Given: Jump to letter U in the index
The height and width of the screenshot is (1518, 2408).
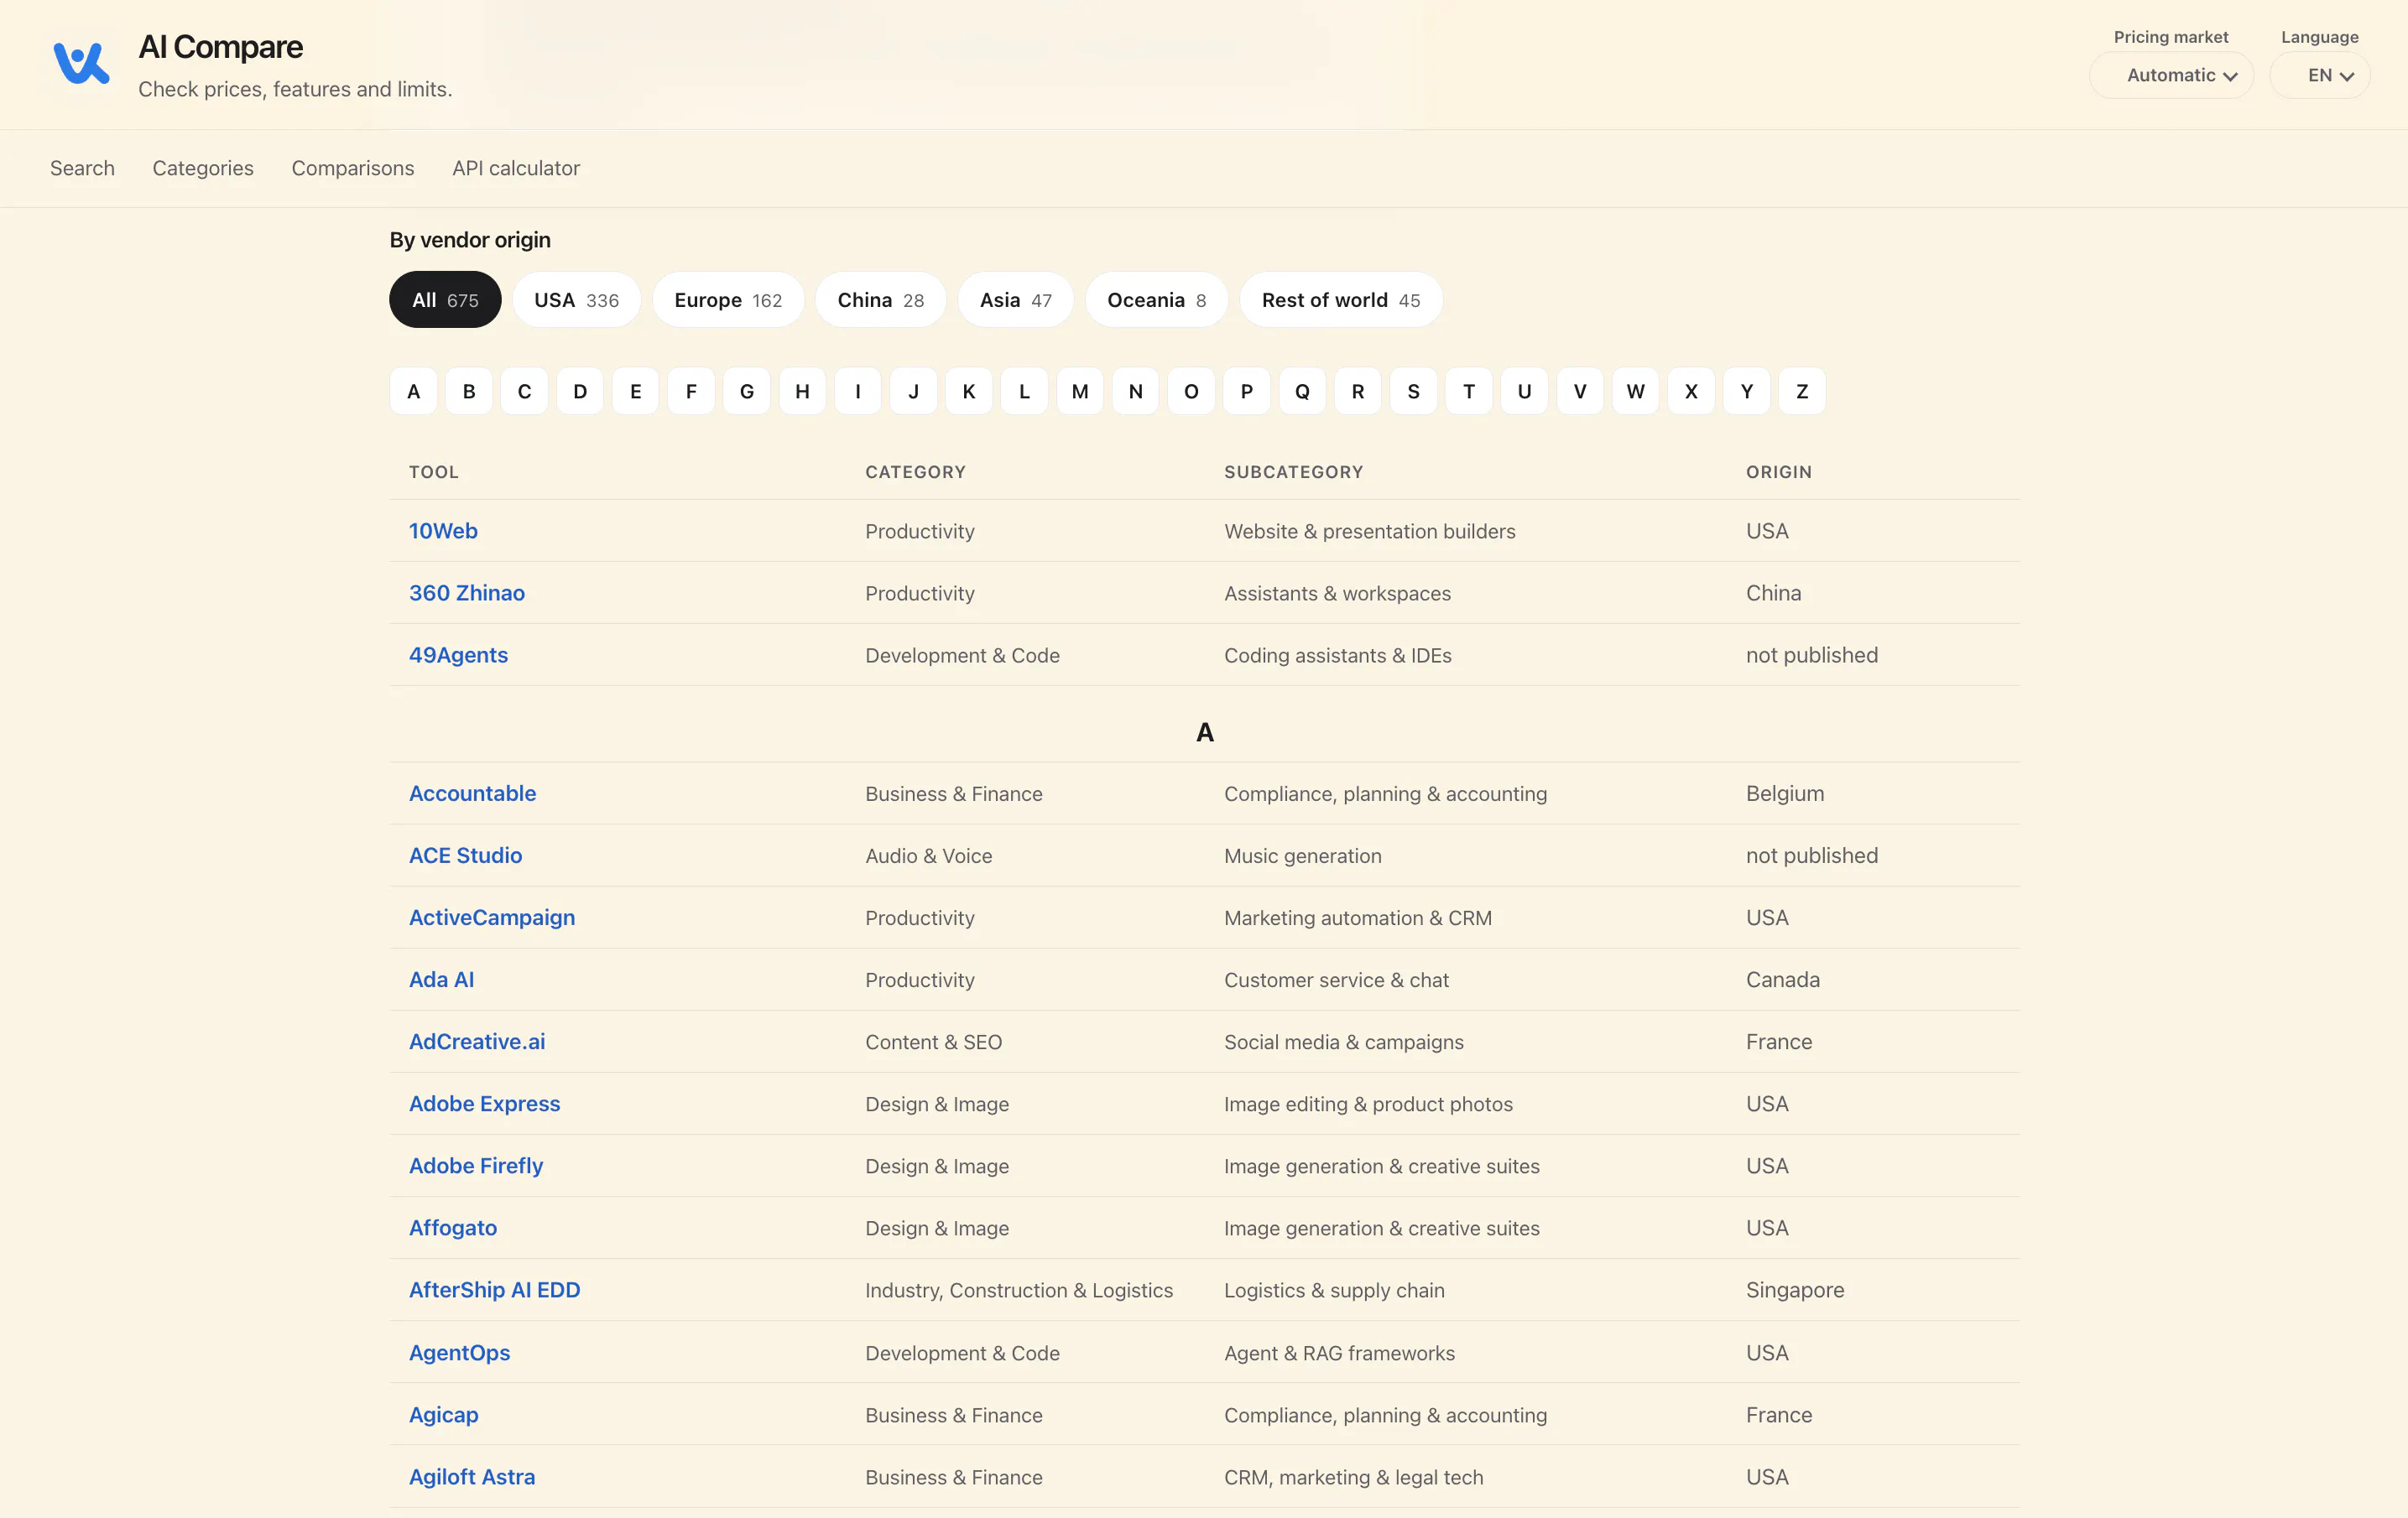Looking at the screenshot, I should pos(1524,391).
